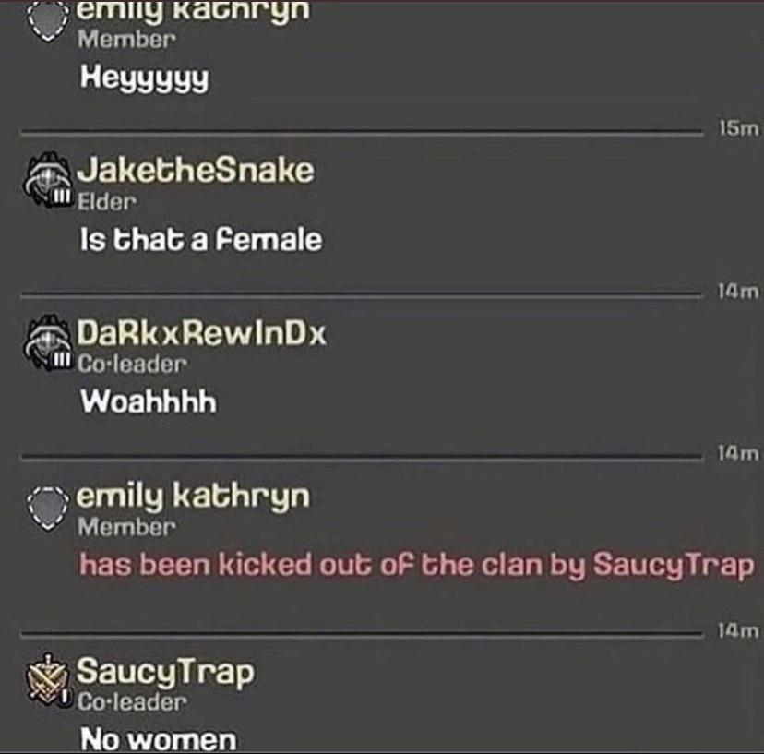Screen dimensions: 764x754
Task: Open SaucyTrap player name
Action: point(166,672)
